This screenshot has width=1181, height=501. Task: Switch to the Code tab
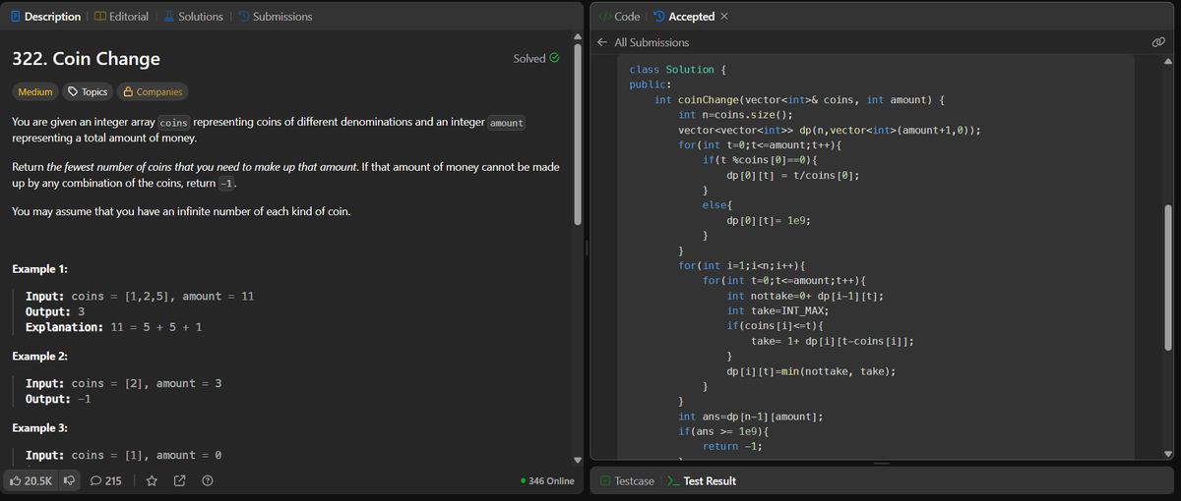[x=619, y=17]
